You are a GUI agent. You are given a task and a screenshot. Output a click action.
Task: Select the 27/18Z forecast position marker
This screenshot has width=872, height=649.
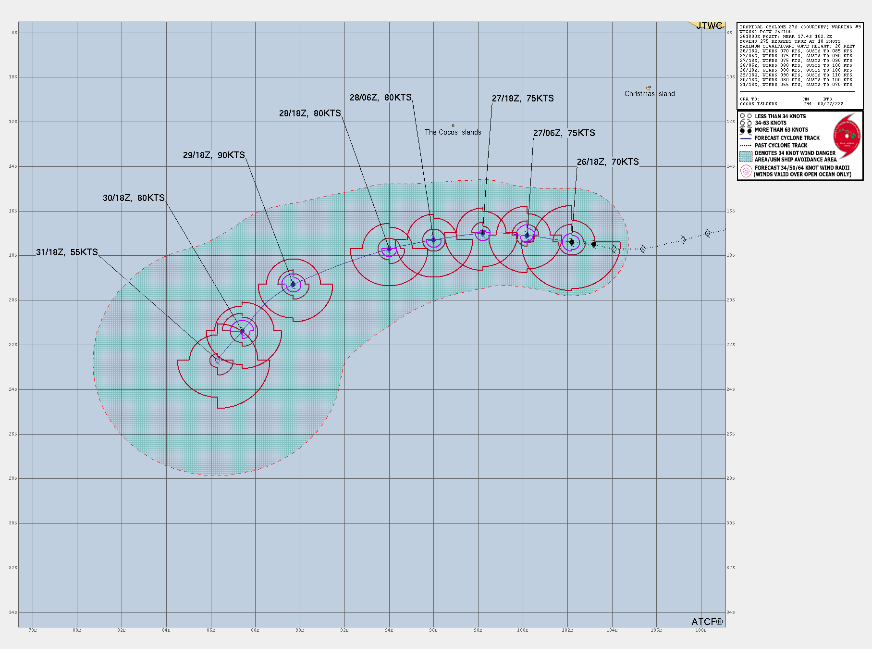click(x=483, y=233)
